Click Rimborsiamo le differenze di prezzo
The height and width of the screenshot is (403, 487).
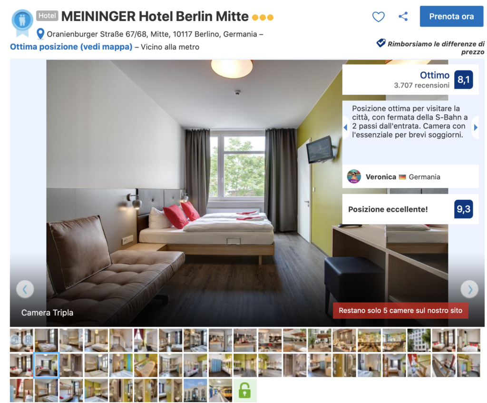[436, 48]
